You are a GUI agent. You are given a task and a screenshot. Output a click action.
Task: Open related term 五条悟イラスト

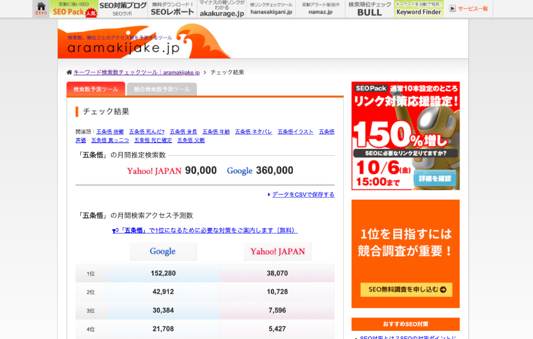295,132
